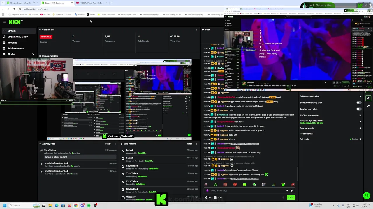Click the green Chat send button
The width and height of the screenshot is (373, 209).
click(x=291, y=197)
